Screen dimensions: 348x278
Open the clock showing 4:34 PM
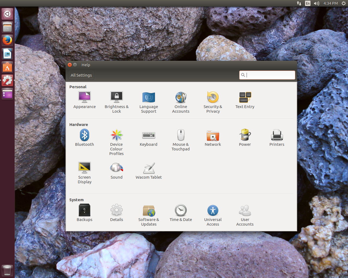point(331,3)
